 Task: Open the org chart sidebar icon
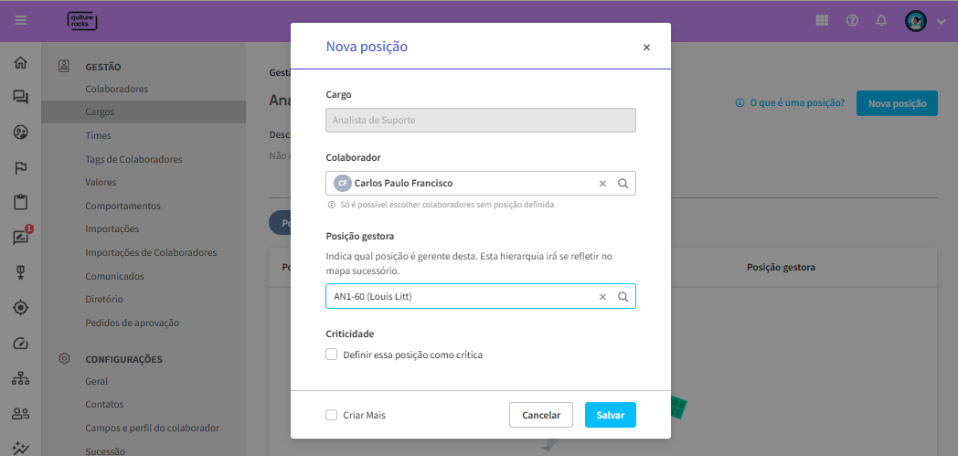tap(21, 378)
